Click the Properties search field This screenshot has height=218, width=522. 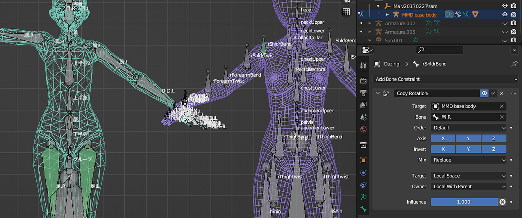coord(440,50)
